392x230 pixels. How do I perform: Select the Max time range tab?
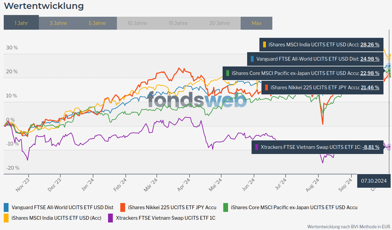pyautogui.click(x=256, y=23)
